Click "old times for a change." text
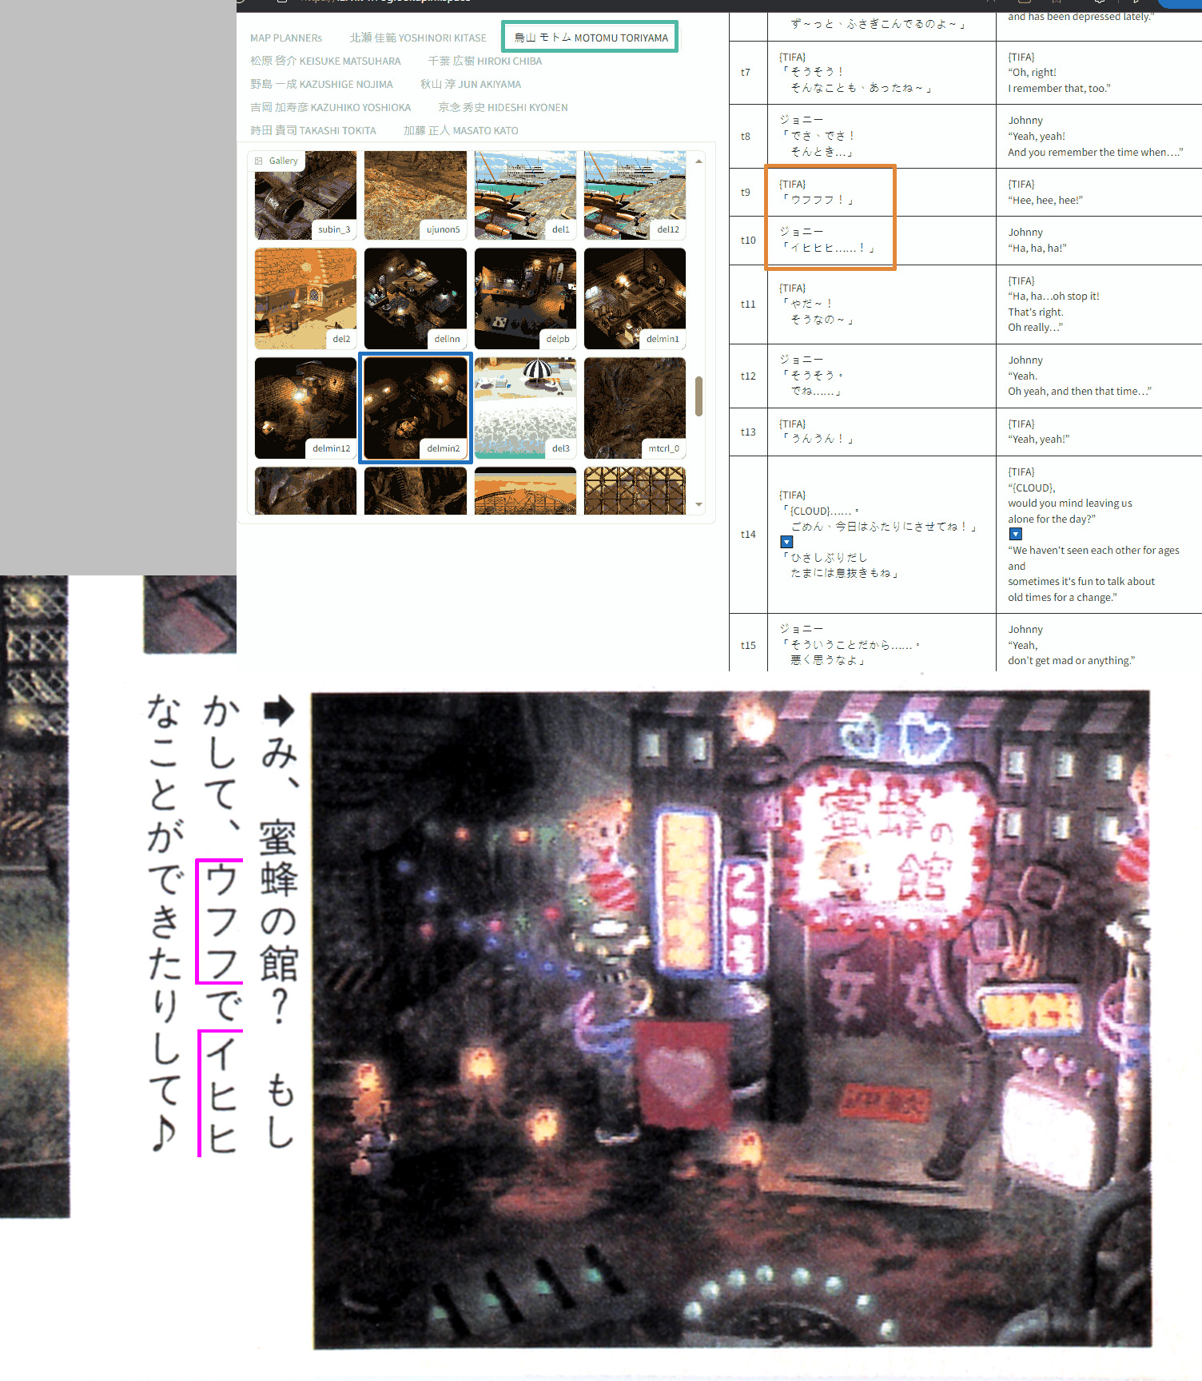The height and width of the screenshot is (1381, 1202). [1062, 598]
